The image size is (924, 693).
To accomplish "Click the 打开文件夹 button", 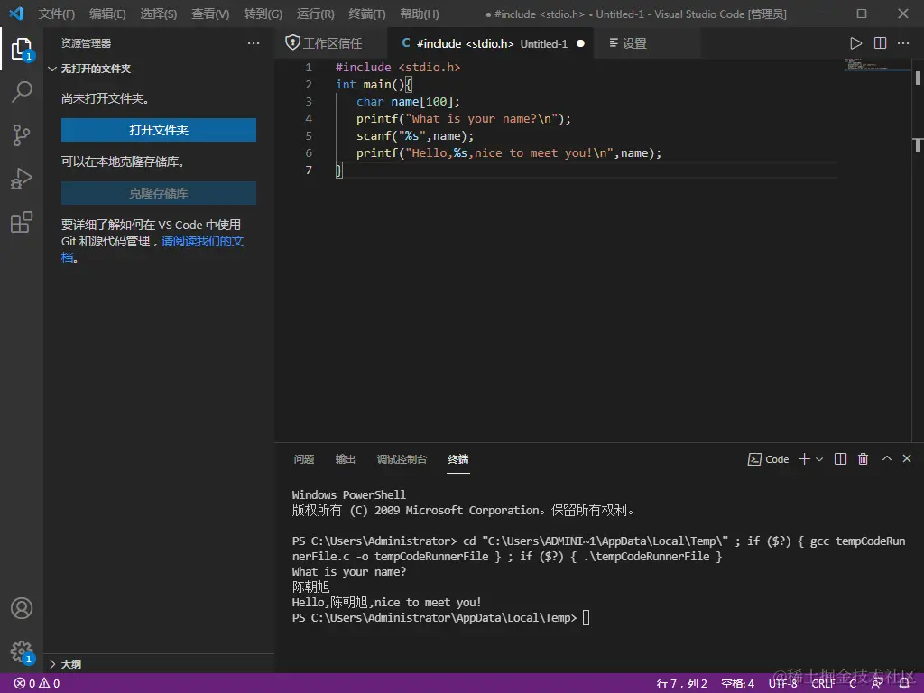I will coord(159,130).
